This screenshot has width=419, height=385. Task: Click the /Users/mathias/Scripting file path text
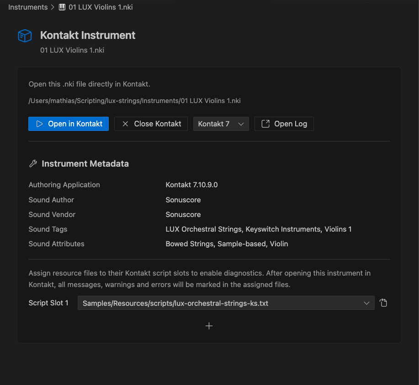coord(135,101)
